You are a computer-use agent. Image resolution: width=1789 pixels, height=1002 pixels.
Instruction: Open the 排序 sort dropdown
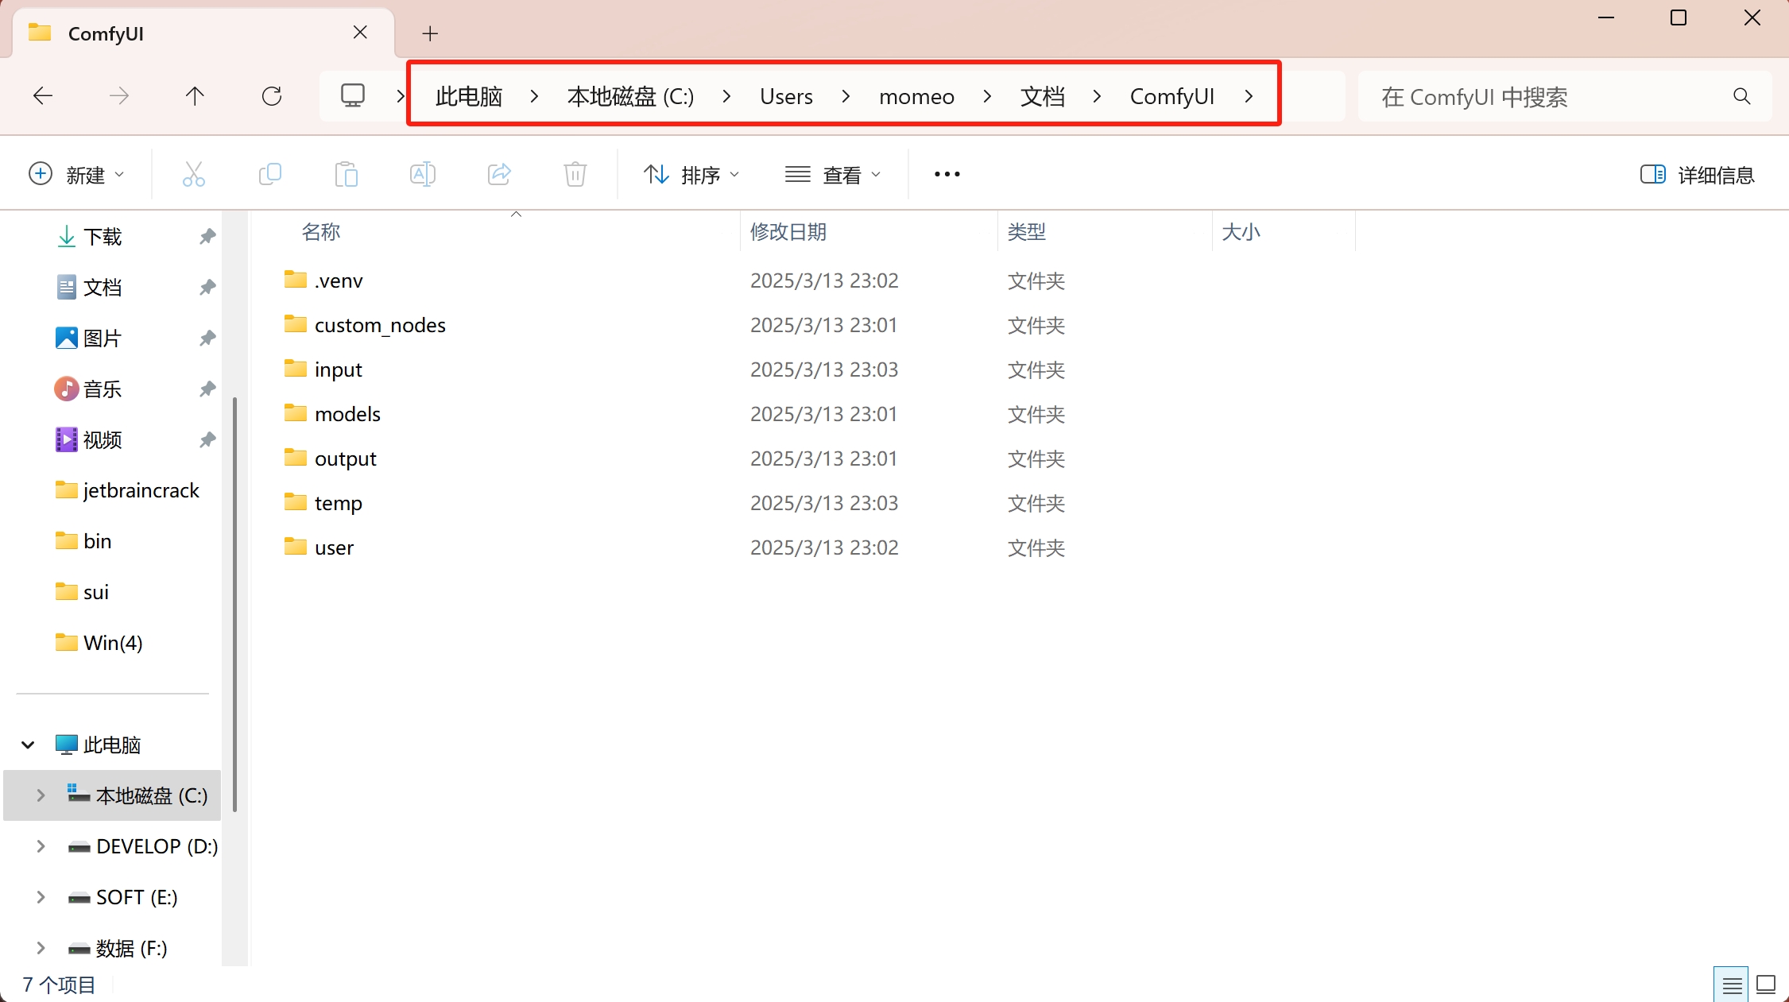(691, 174)
